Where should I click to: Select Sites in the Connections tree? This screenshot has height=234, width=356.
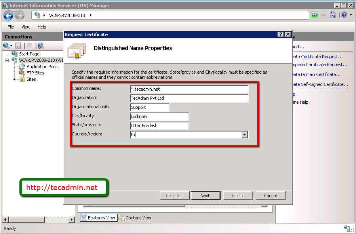click(x=31, y=79)
